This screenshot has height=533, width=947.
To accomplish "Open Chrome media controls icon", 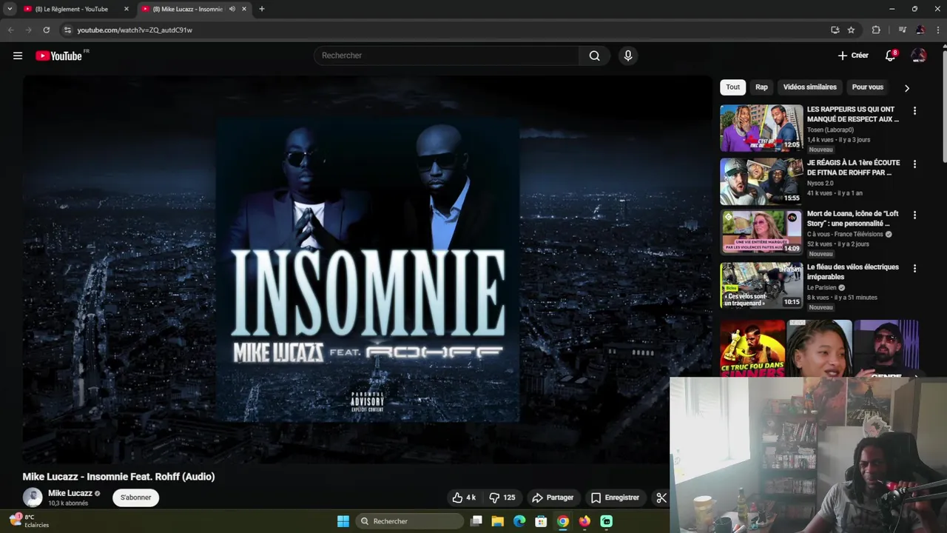I will coord(902,30).
